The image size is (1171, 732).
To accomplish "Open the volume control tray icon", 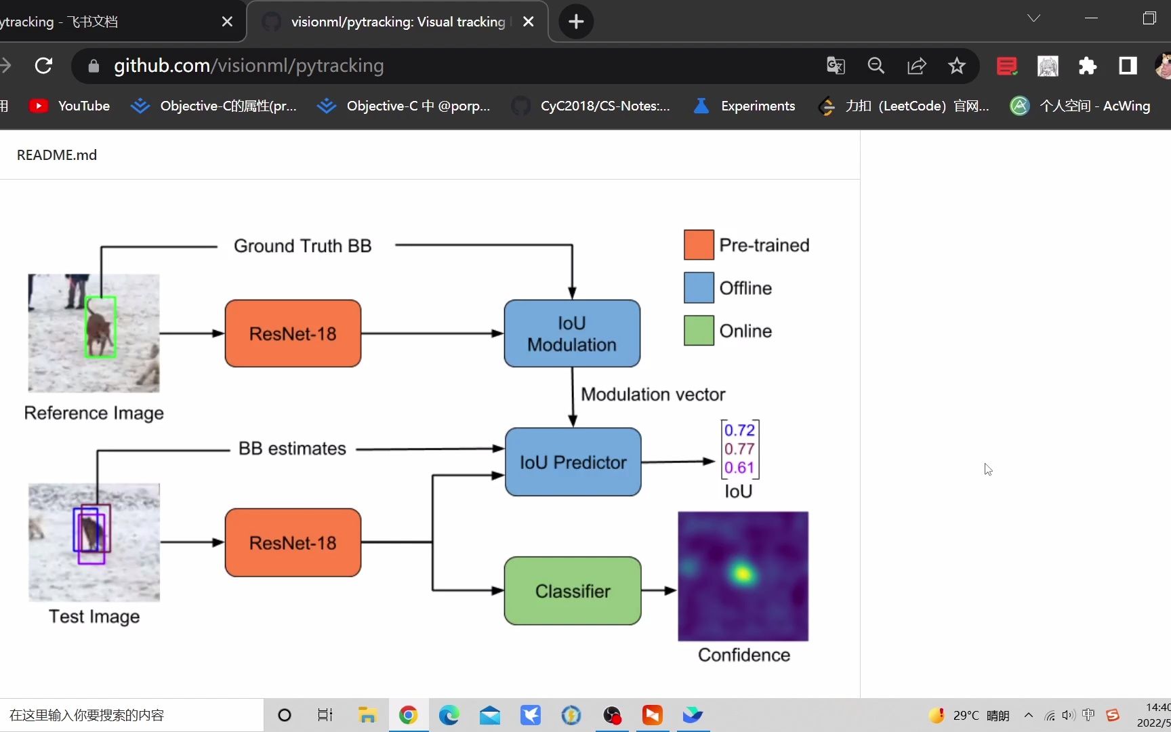I will [x=1069, y=716].
